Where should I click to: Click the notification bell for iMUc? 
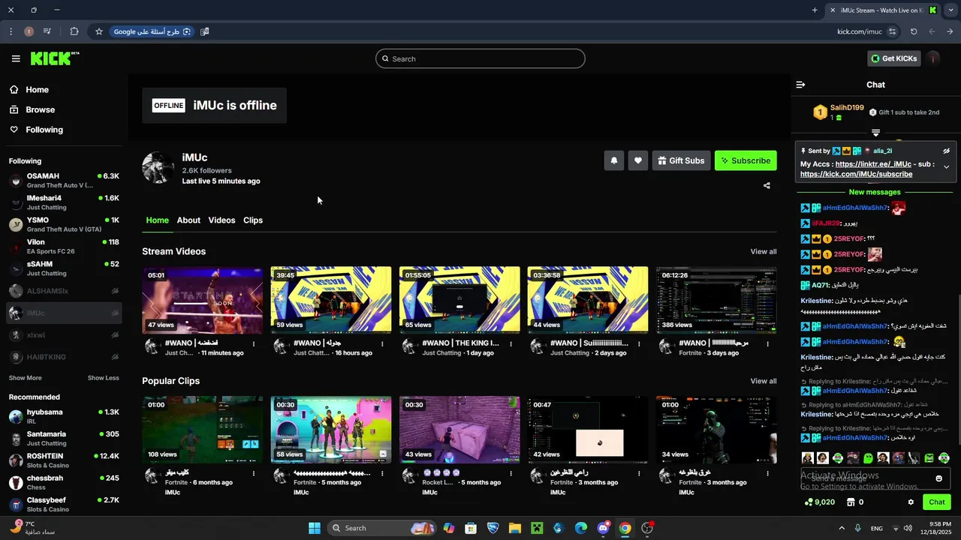[614, 160]
